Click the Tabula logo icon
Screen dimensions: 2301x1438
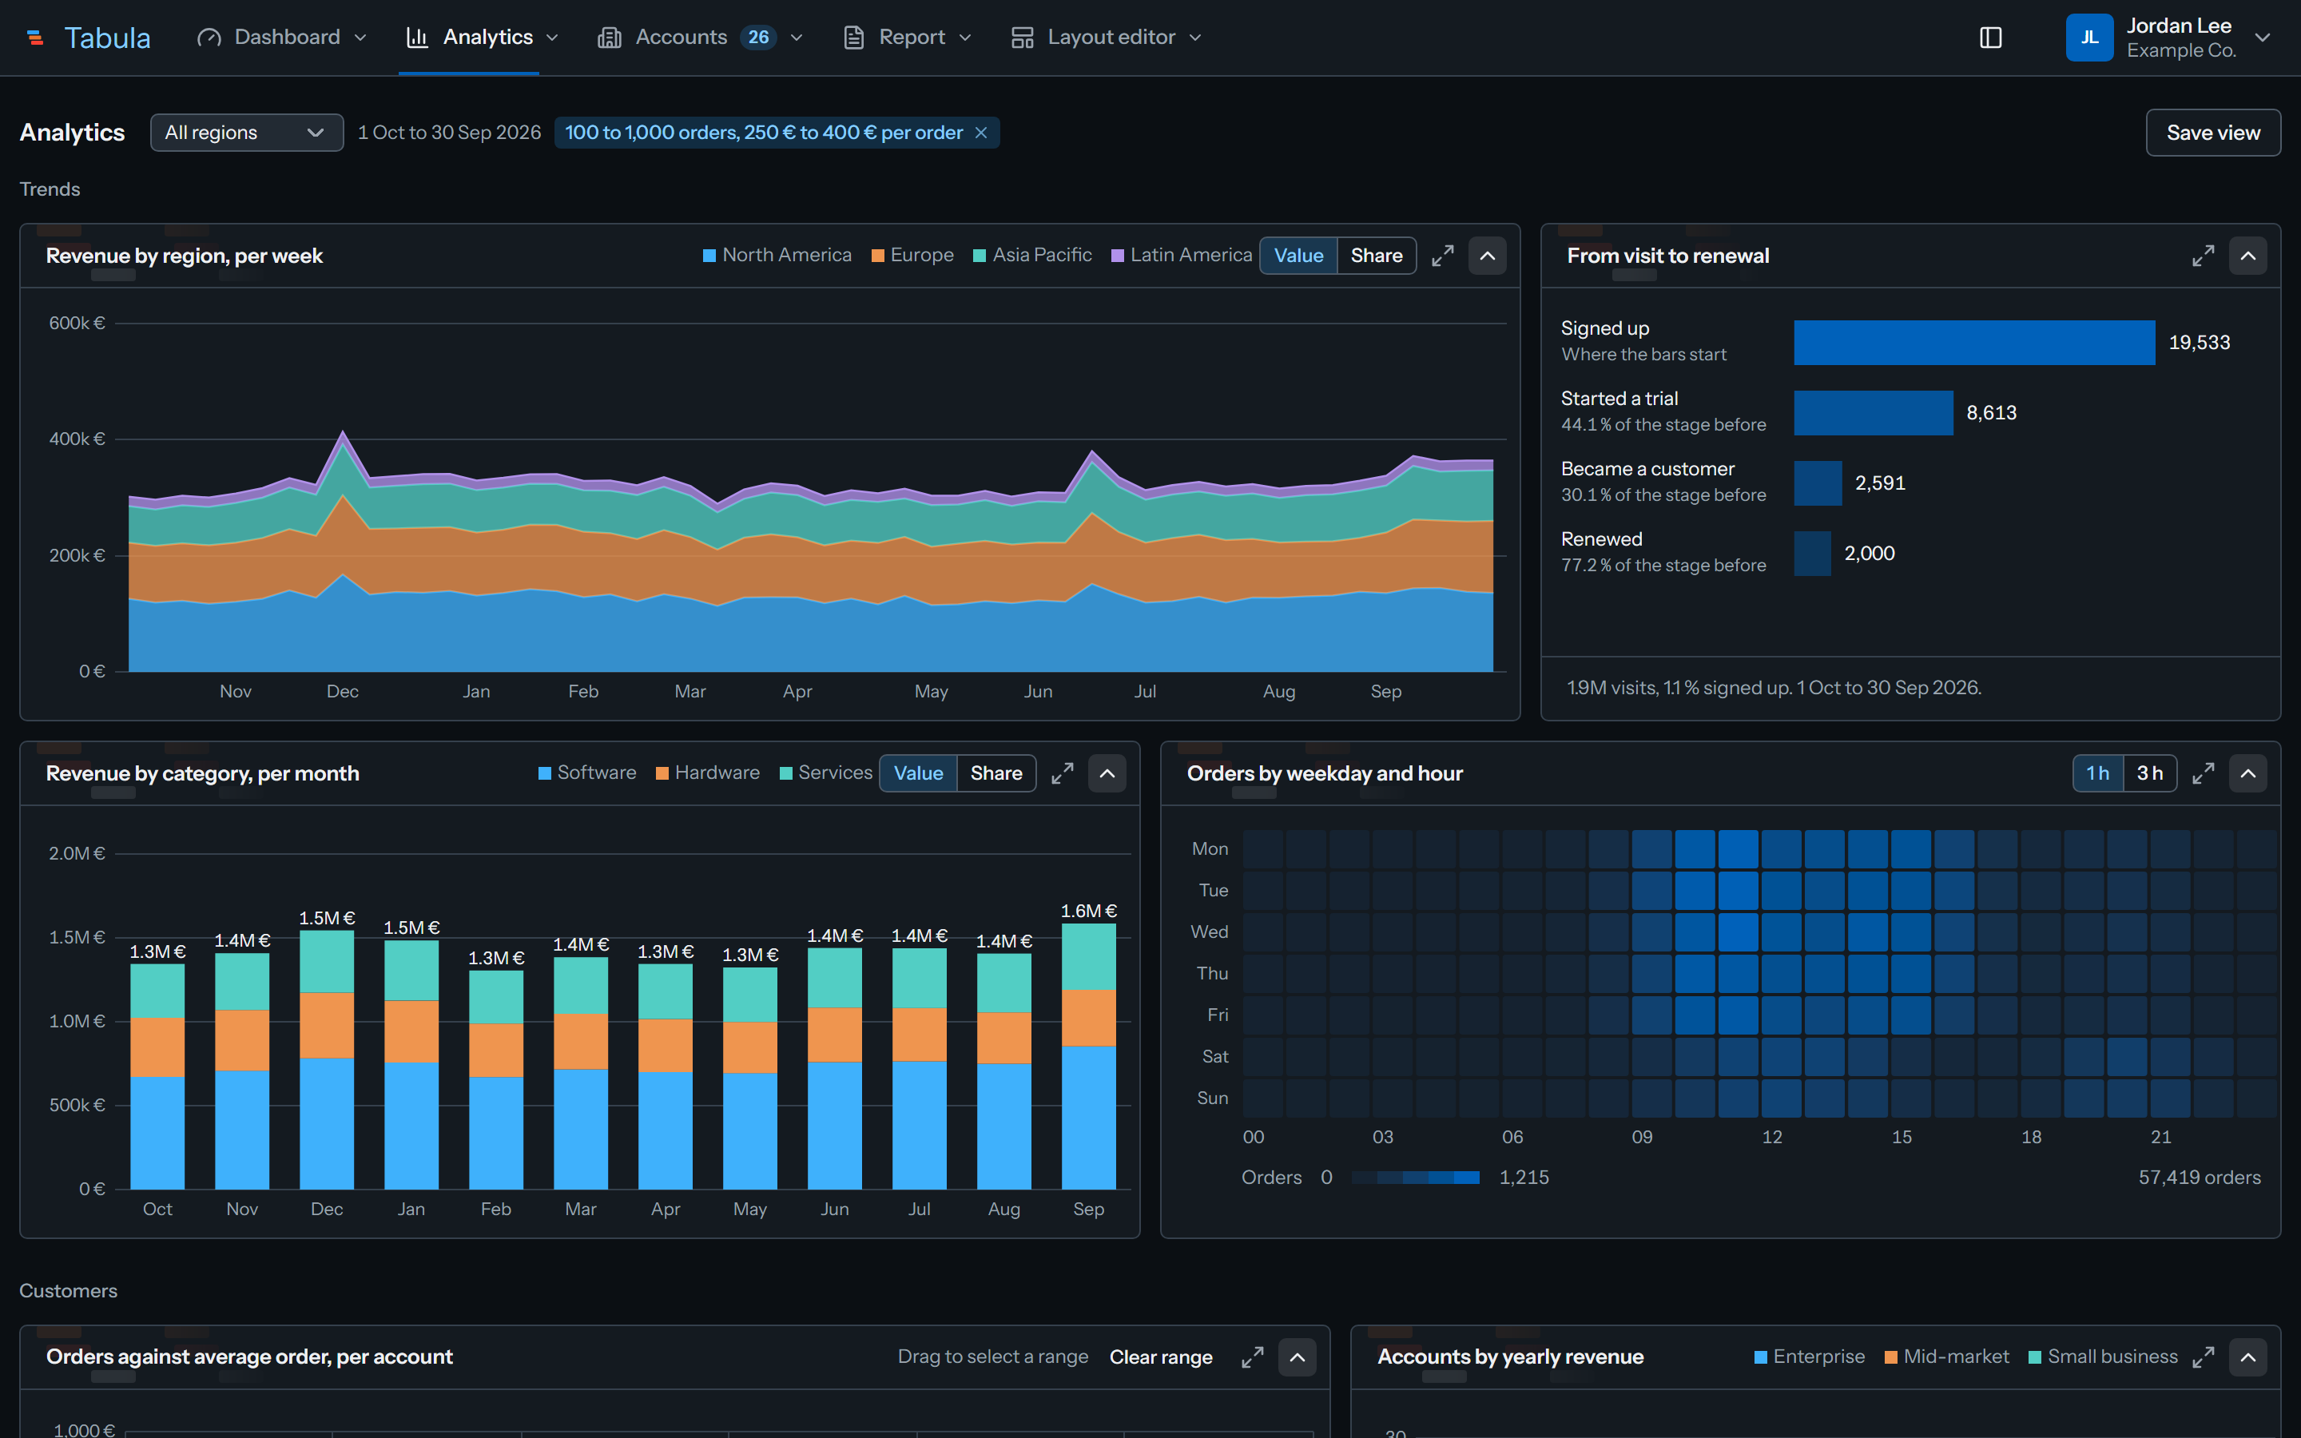coord(35,37)
